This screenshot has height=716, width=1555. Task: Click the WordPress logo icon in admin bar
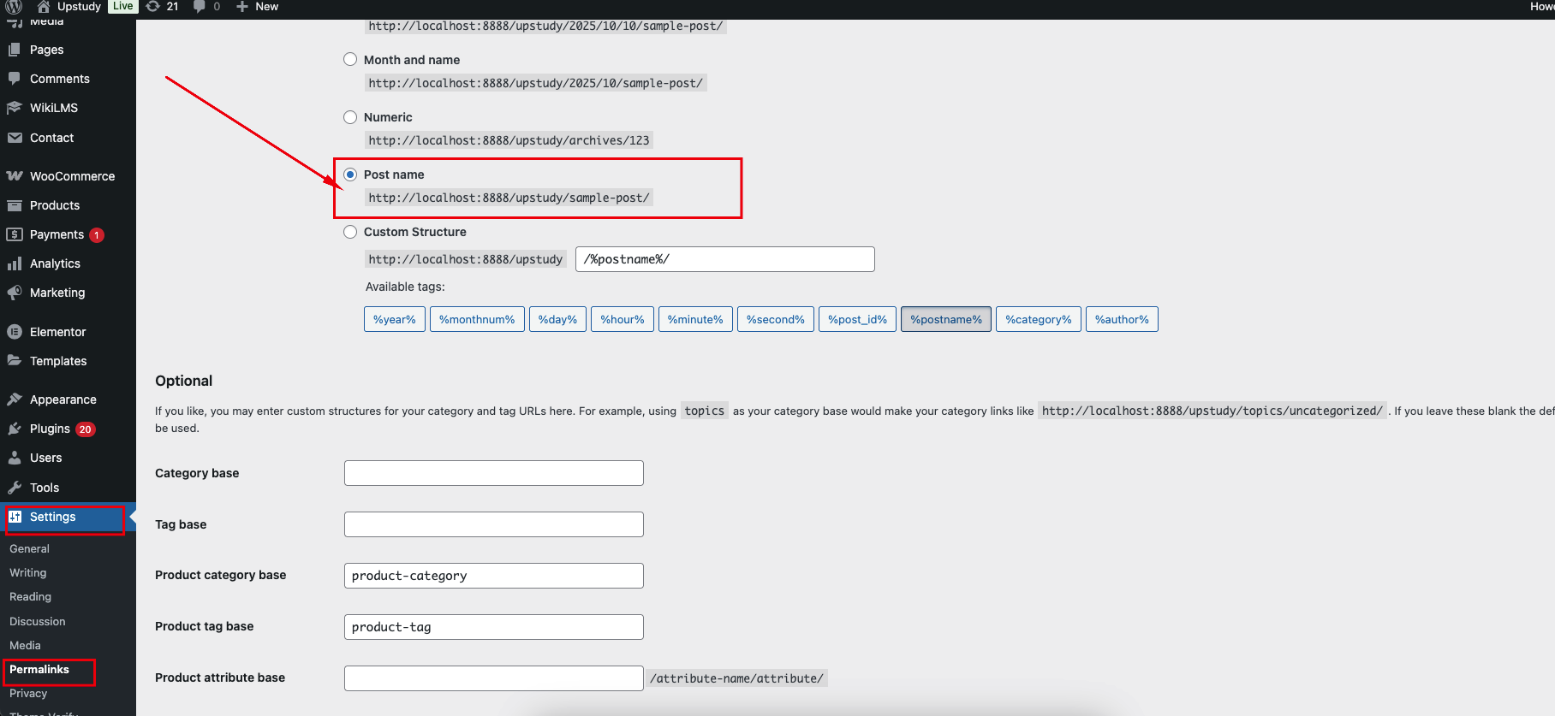(14, 6)
